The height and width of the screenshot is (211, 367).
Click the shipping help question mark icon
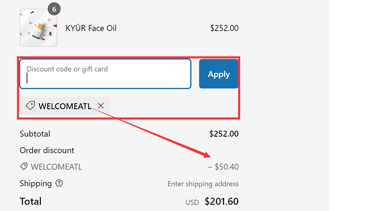pyautogui.click(x=59, y=183)
